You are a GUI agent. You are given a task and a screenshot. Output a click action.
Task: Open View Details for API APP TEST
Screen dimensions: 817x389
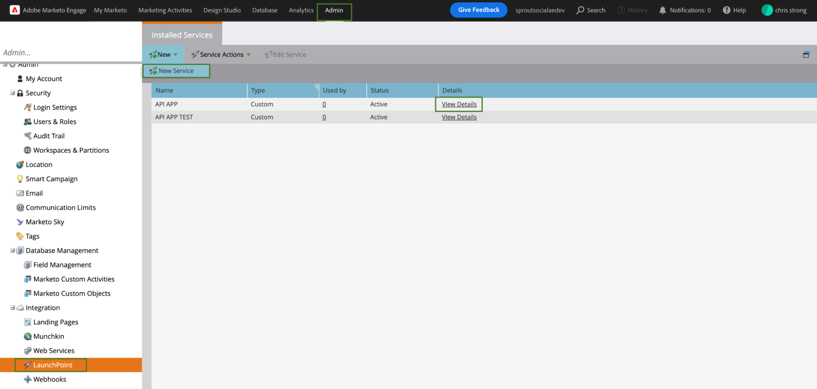(459, 117)
